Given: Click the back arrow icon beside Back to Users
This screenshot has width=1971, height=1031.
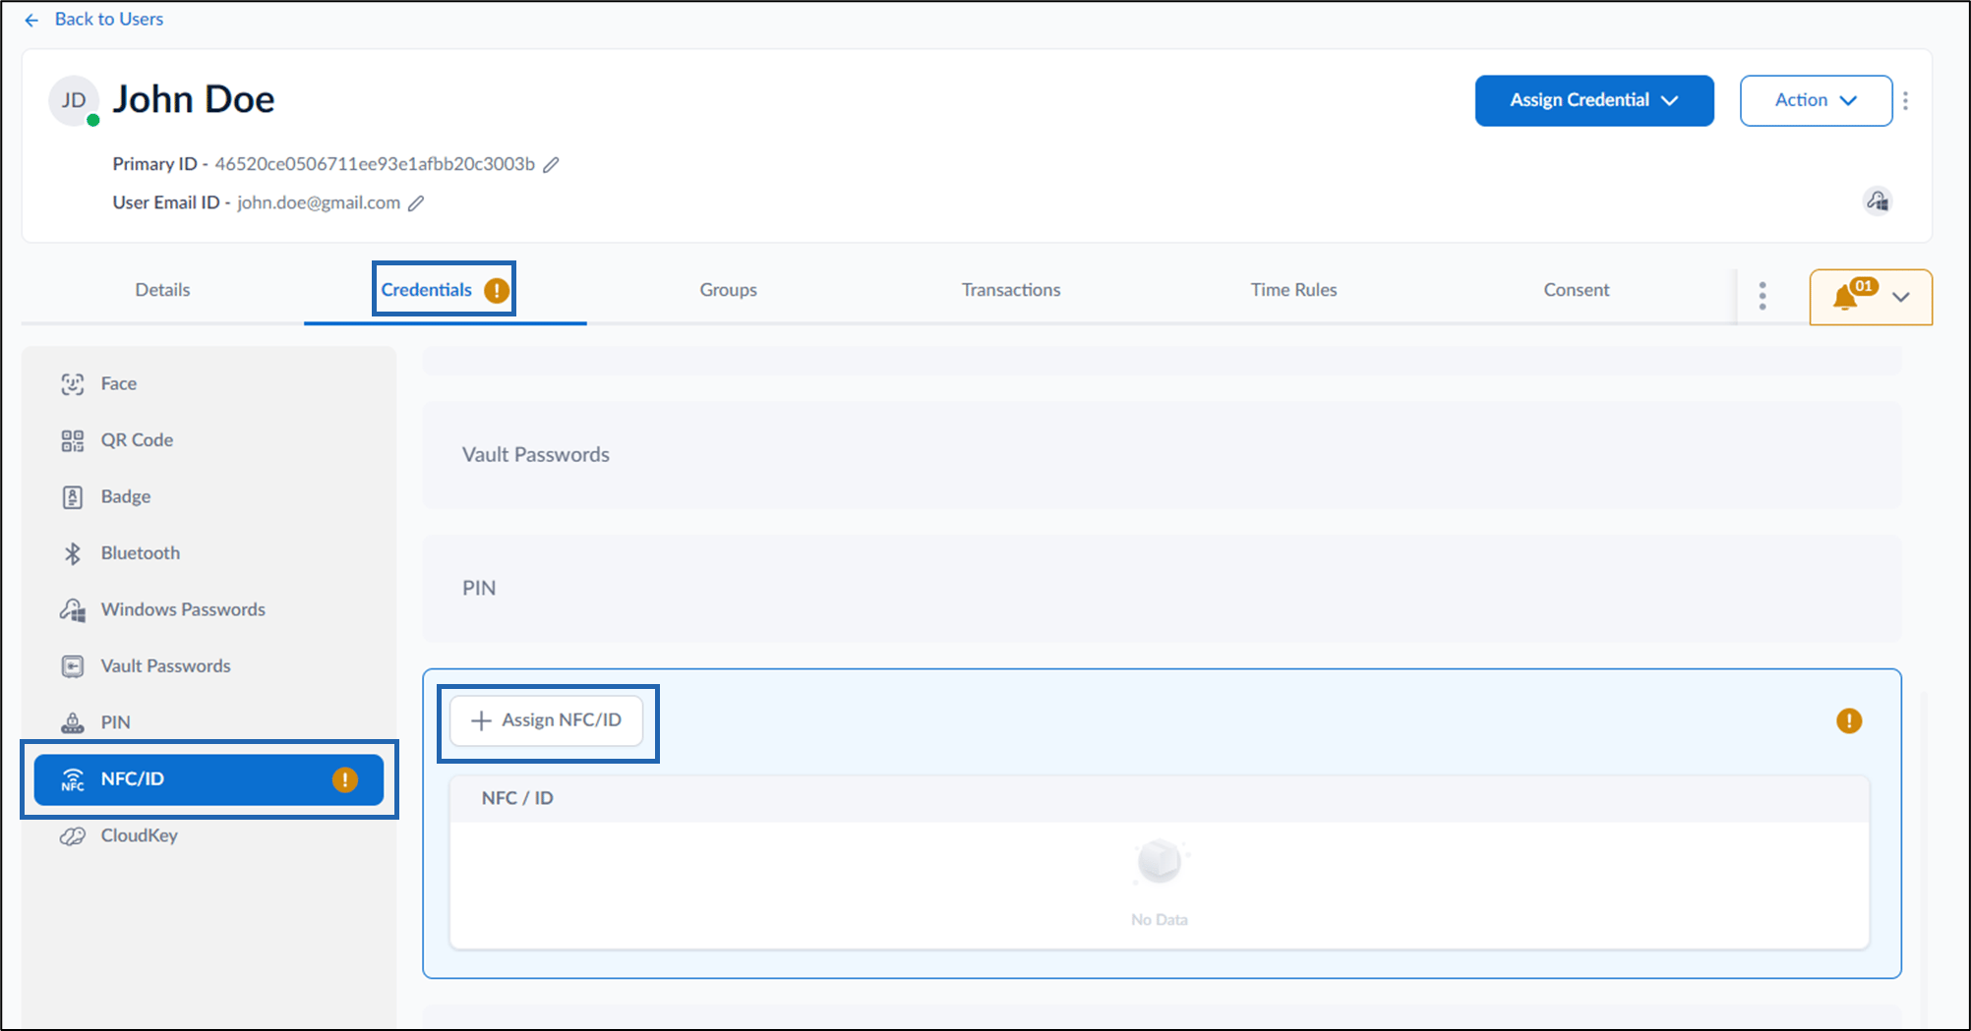Looking at the screenshot, I should (x=31, y=20).
